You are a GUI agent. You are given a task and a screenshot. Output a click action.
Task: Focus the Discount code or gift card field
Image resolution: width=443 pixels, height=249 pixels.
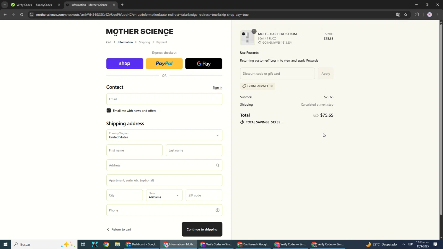click(277, 73)
